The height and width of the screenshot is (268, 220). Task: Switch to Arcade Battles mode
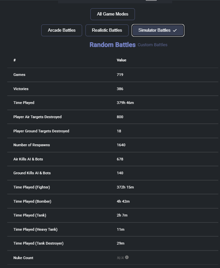(x=62, y=30)
